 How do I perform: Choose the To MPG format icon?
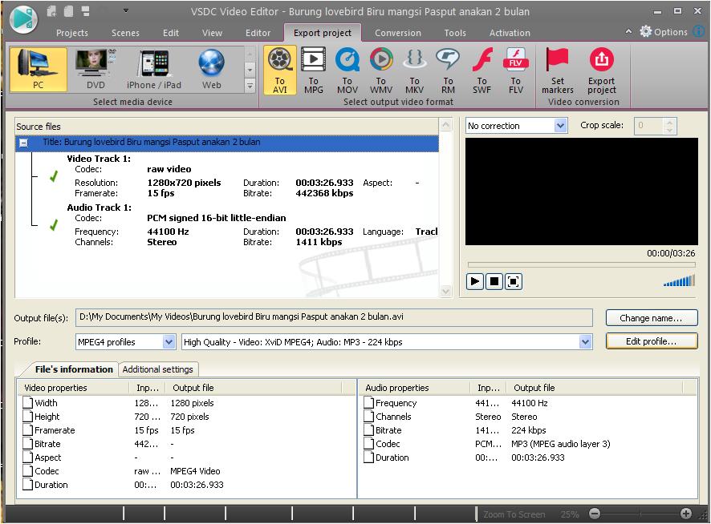[x=314, y=70]
